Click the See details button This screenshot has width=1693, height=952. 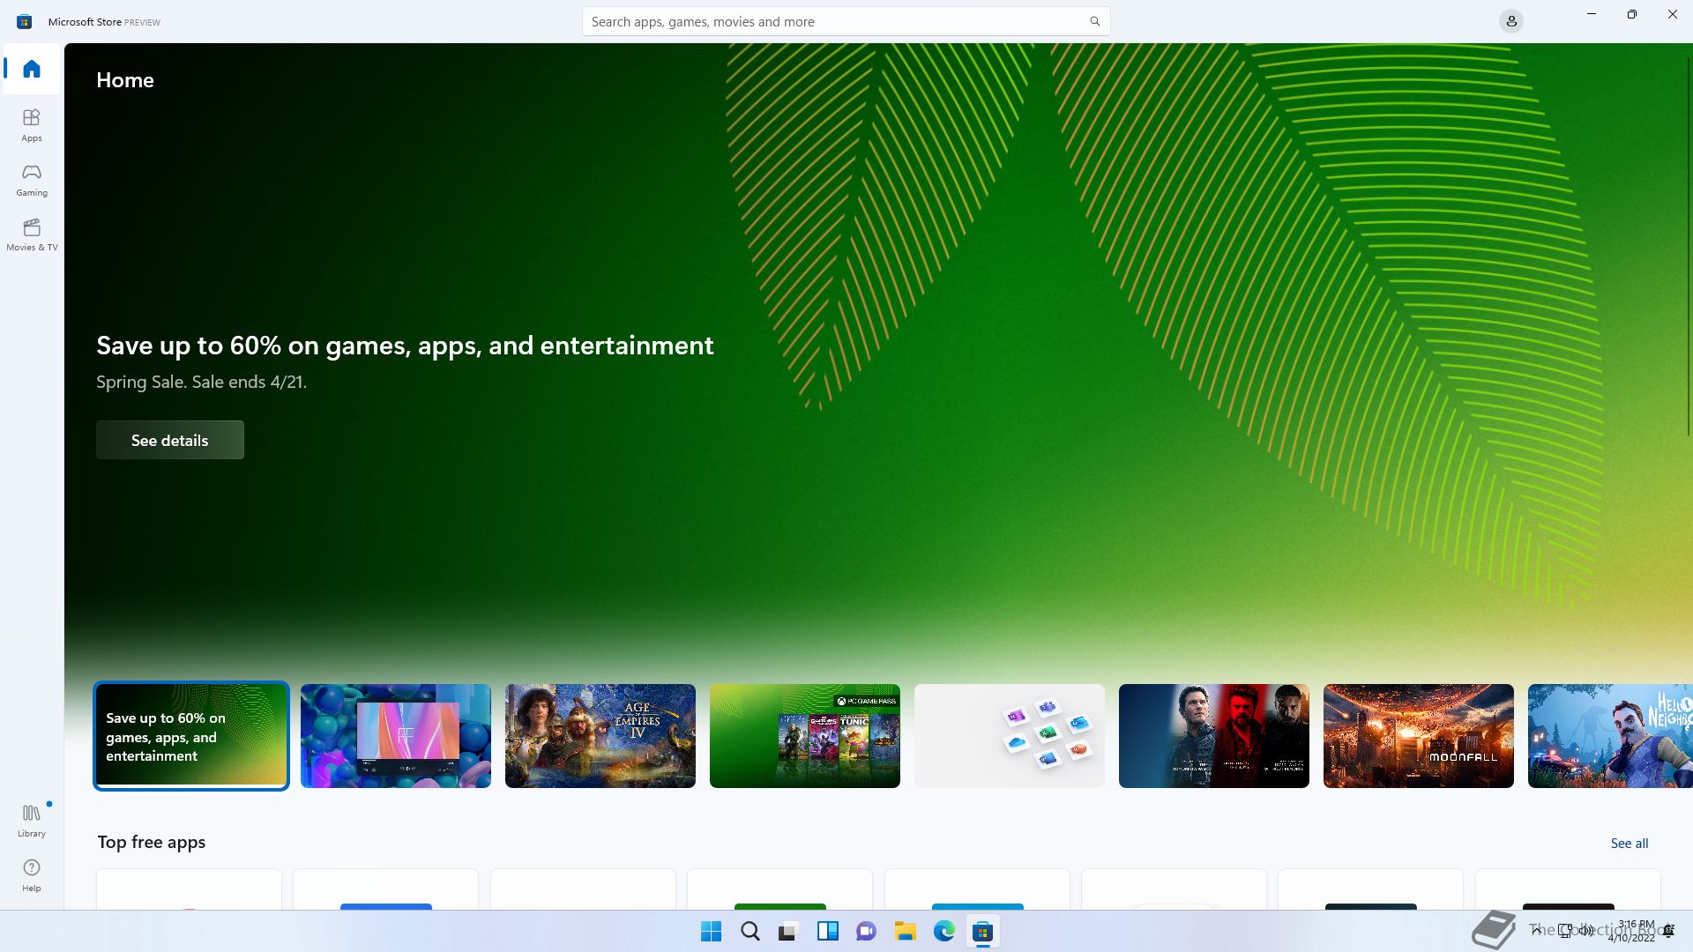point(170,440)
